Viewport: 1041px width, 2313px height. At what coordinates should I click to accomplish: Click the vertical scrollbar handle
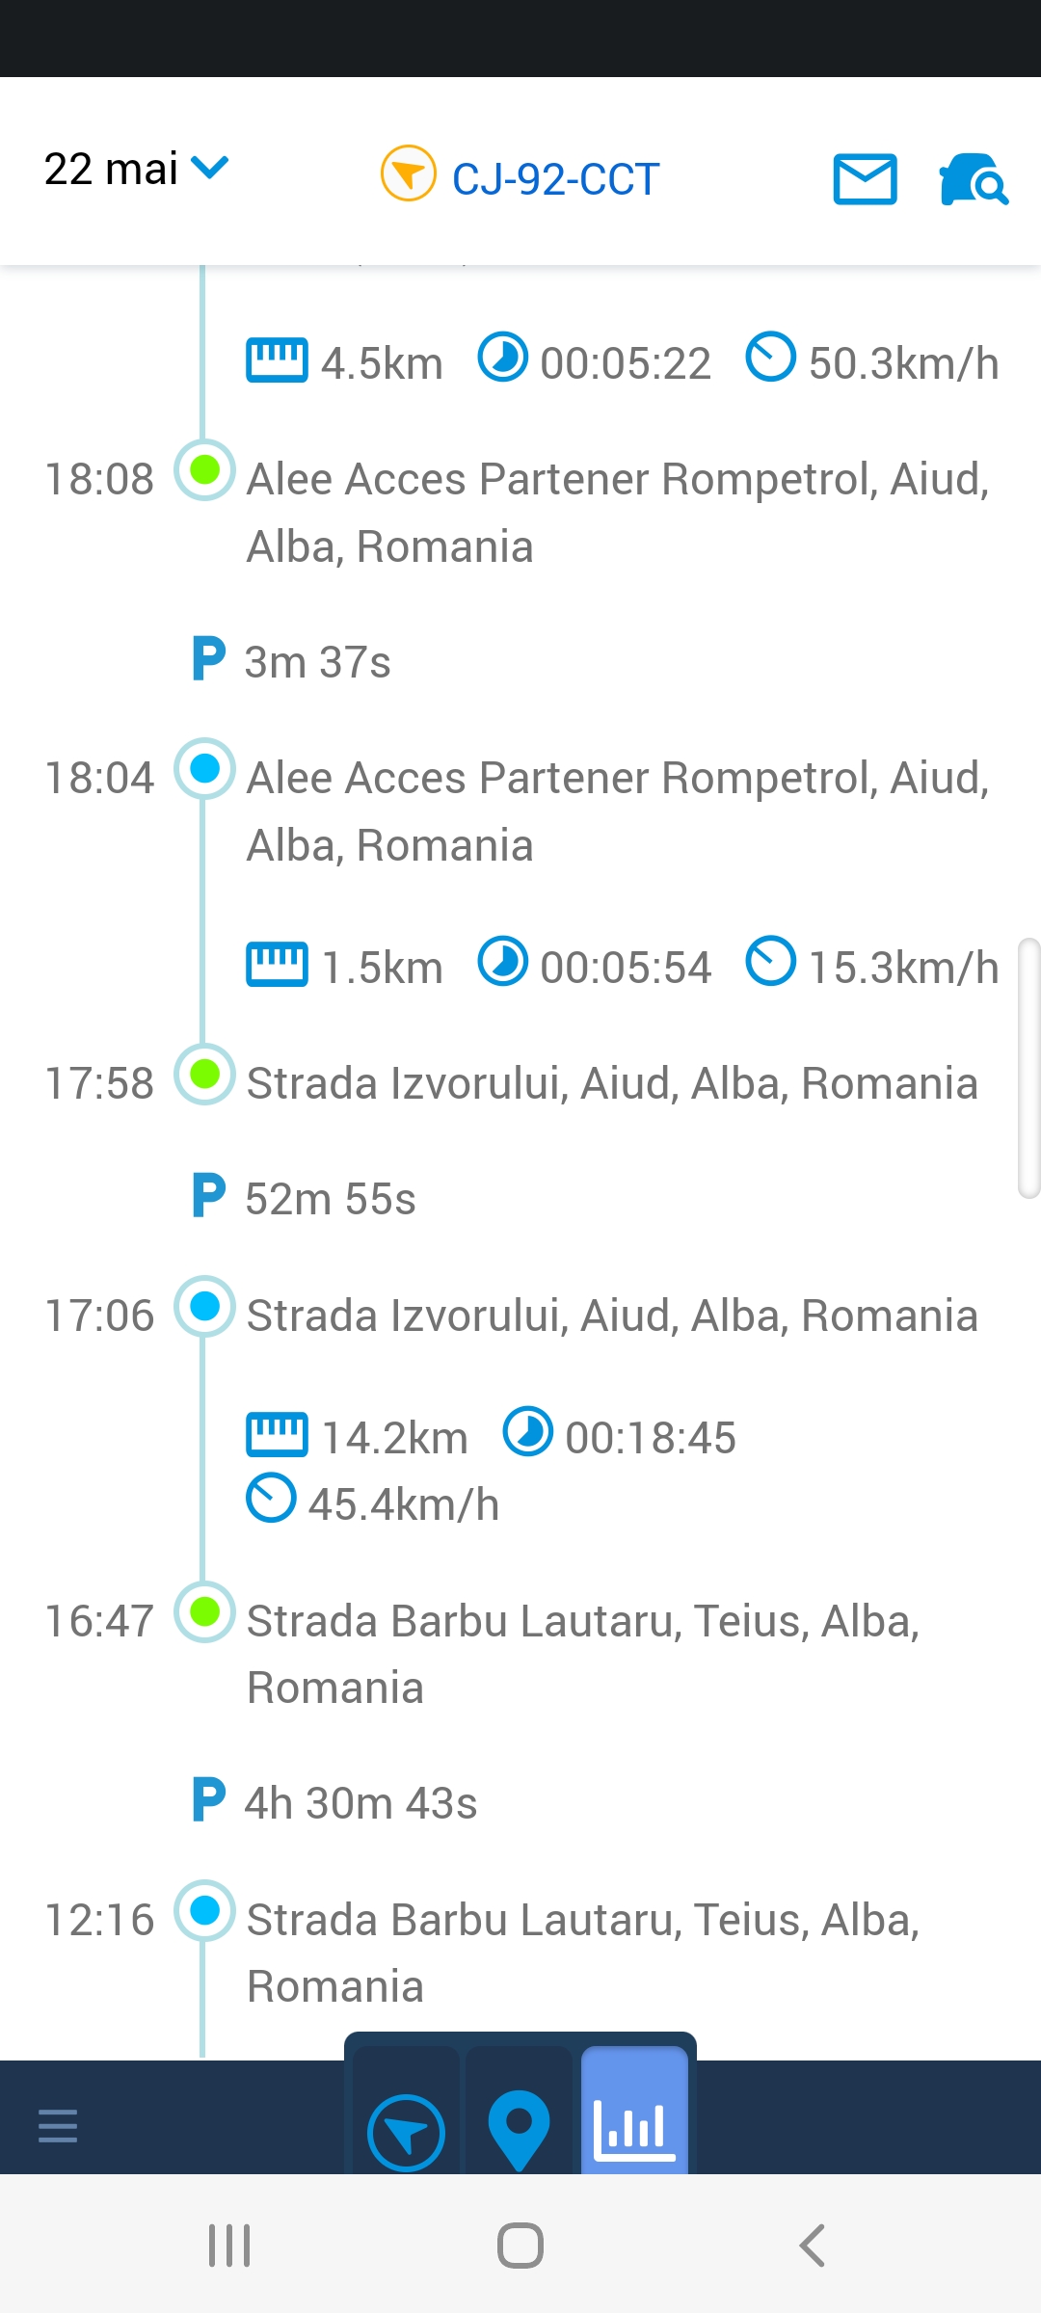1028,1068
